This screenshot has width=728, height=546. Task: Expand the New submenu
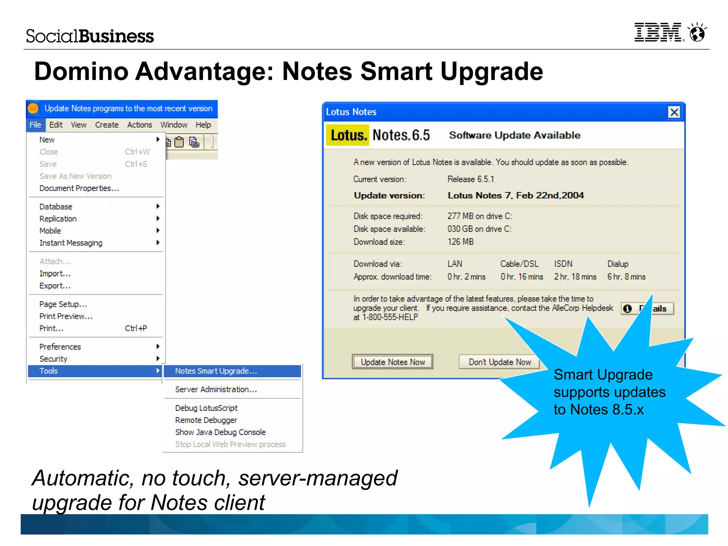coord(96,139)
